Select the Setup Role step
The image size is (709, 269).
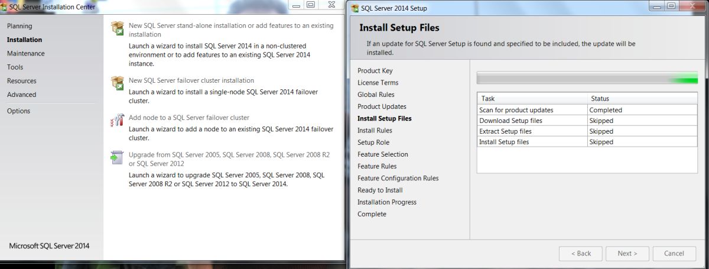click(373, 142)
